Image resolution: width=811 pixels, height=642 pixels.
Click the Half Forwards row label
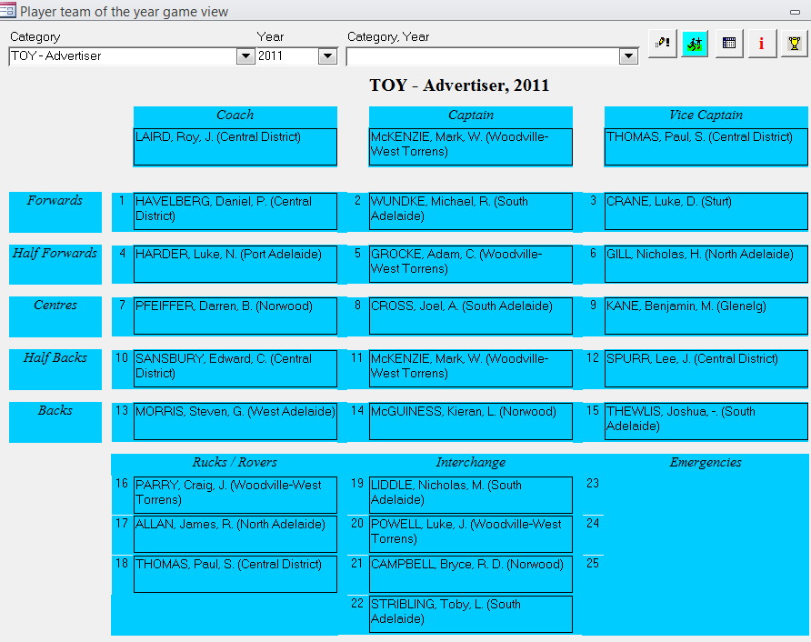(x=55, y=264)
